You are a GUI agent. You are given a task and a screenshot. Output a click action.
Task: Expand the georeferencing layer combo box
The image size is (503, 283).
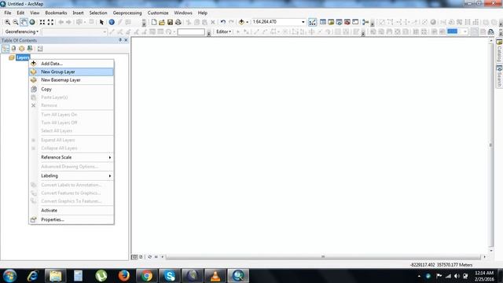tap(105, 32)
